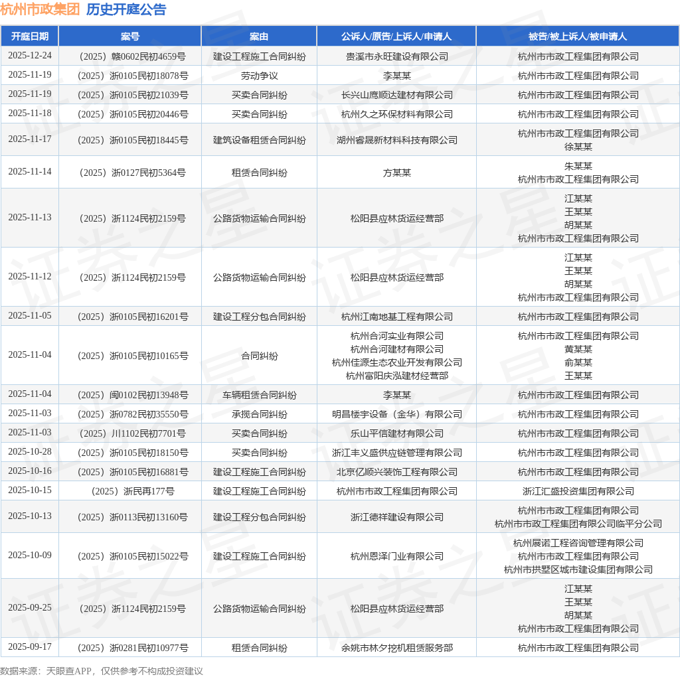Click the 开庭日期 column header
680x677 pixels.
pos(29,37)
